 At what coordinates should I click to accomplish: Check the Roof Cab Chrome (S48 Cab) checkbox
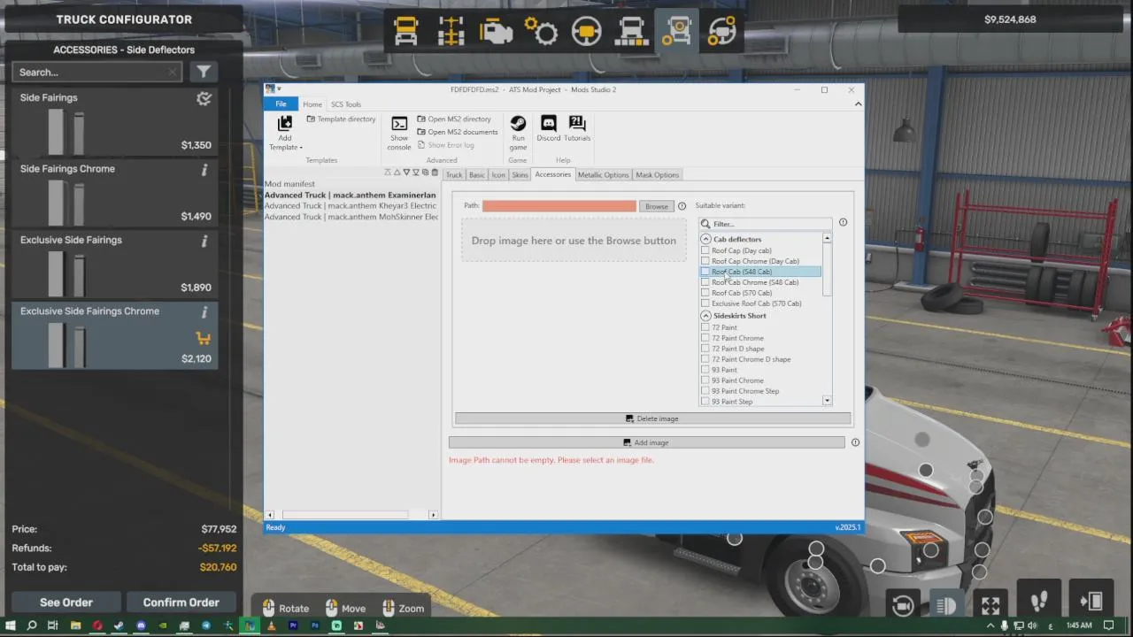[705, 282]
